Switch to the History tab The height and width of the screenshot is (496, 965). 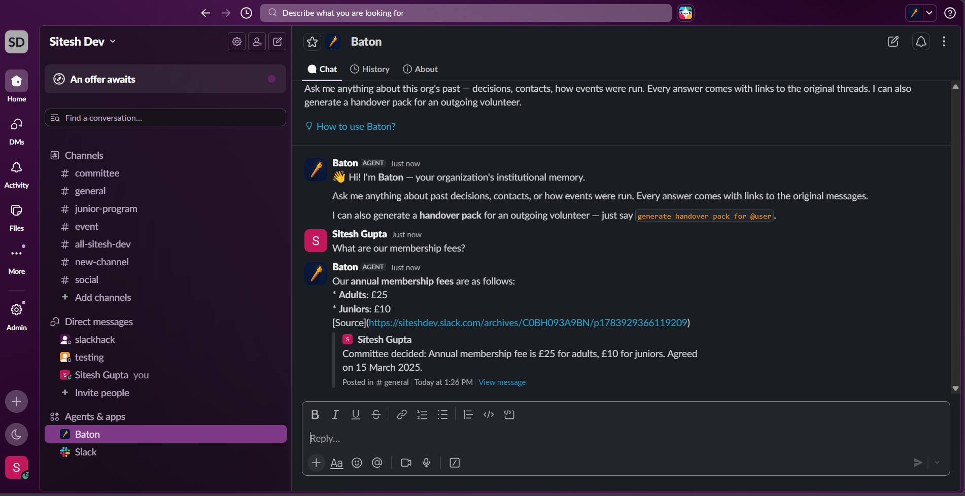tap(370, 69)
